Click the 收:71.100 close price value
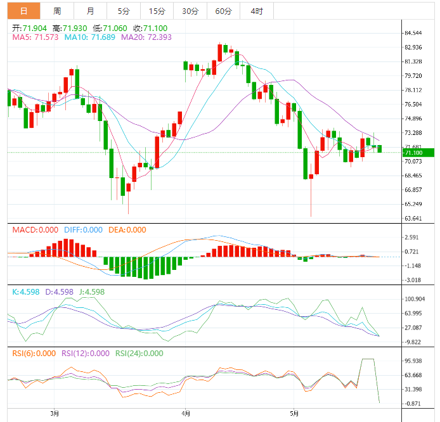Viewport: 440px width, 422px height. pyautogui.click(x=150, y=29)
